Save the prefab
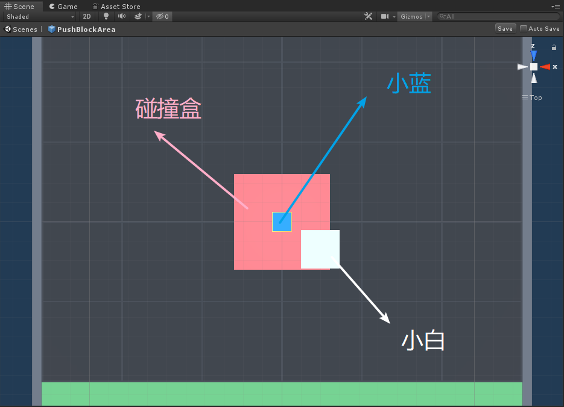The image size is (564, 407). coord(505,29)
